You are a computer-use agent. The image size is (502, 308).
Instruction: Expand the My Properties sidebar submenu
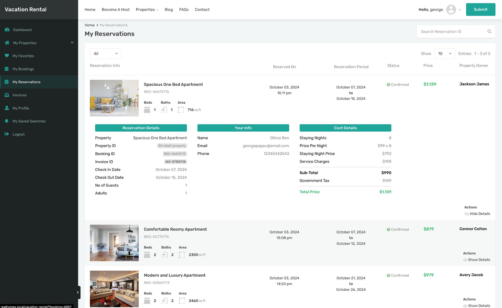(72, 43)
